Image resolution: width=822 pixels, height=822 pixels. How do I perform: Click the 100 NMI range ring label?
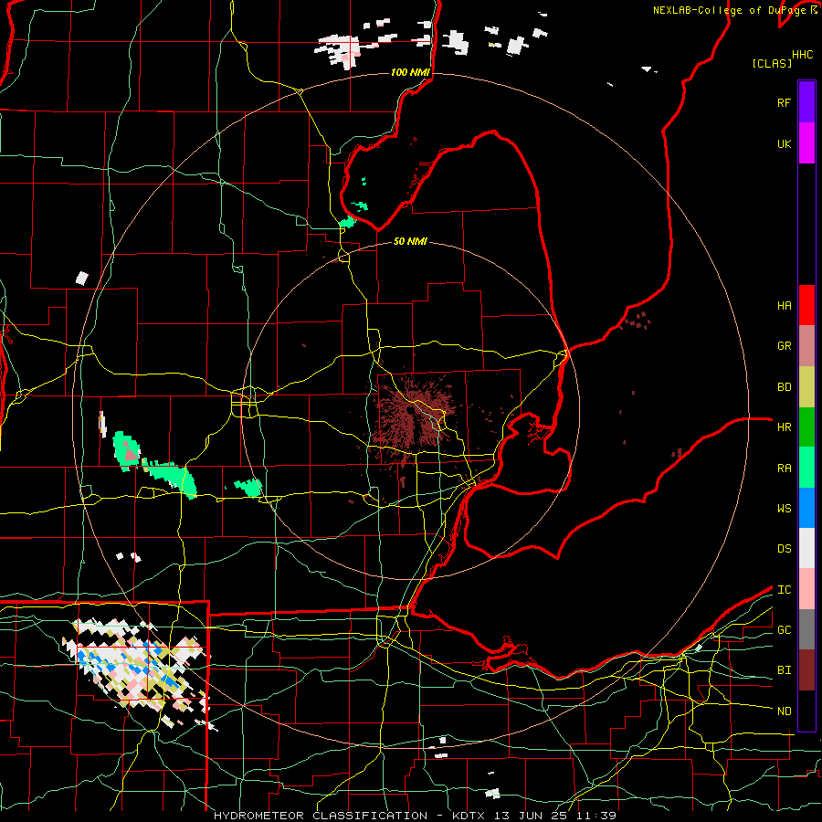pos(410,72)
